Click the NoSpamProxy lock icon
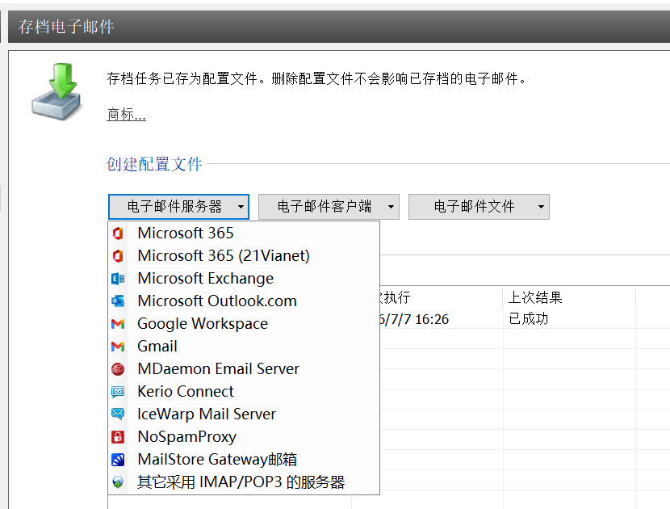 coord(118,437)
